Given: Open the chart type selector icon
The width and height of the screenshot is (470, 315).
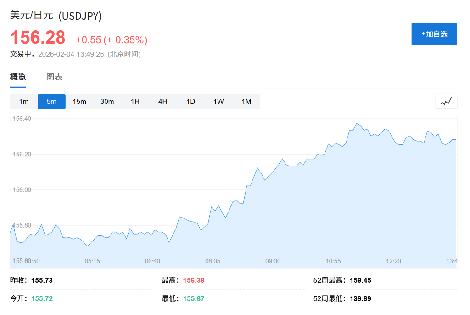Looking at the screenshot, I should (446, 101).
